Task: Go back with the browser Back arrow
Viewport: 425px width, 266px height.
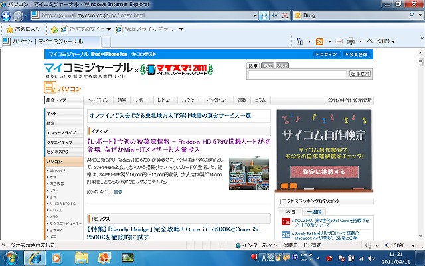Action: 6,16
